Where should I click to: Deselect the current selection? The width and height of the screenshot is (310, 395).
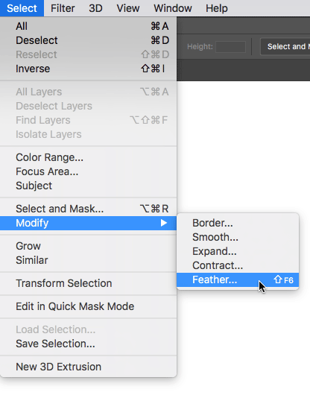[x=88, y=40]
